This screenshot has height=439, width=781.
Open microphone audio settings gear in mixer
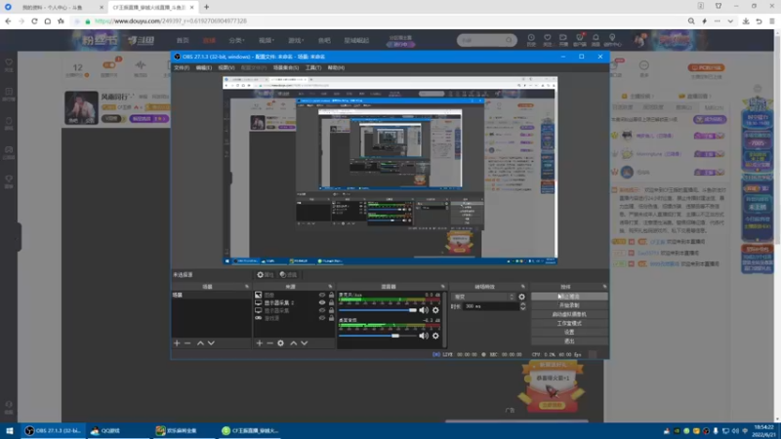click(x=435, y=310)
